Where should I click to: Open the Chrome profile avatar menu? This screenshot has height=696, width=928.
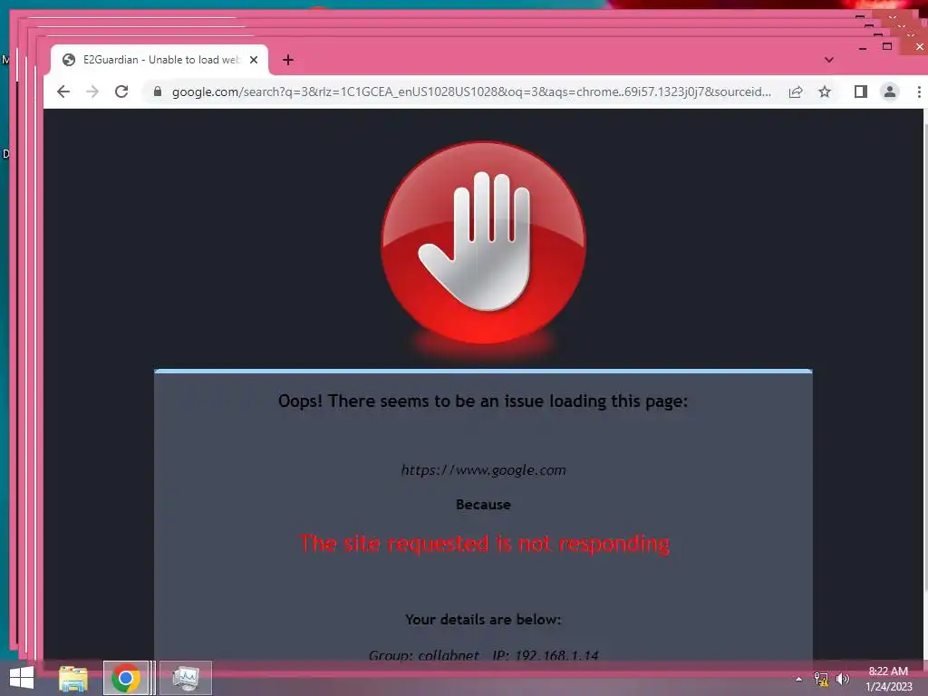click(890, 92)
